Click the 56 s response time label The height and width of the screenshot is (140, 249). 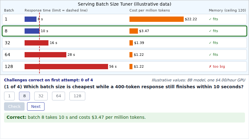(x=113, y=66)
